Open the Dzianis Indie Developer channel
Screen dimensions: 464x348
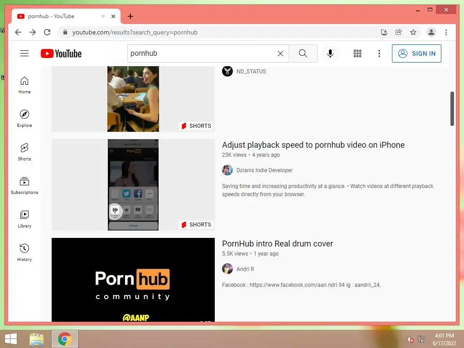(264, 170)
